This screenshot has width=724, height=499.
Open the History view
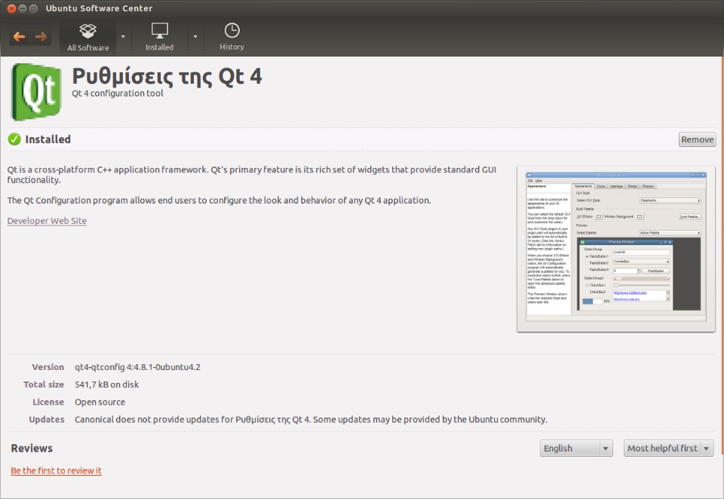232,38
